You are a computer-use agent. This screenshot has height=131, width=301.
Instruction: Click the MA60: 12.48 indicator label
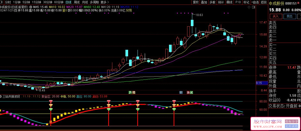coord(92,7)
